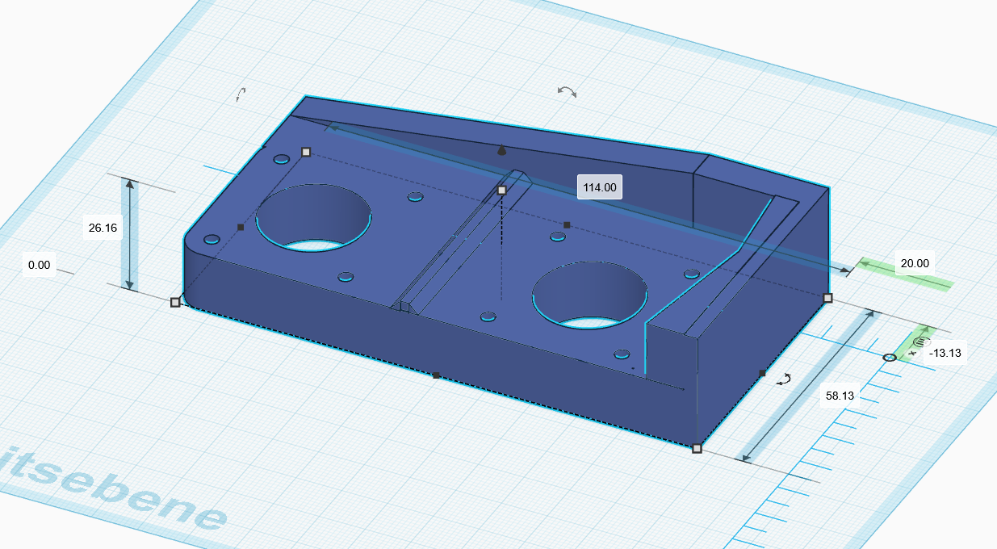Viewport: 997px width, 549px height.
Task: Click the black mid-edge handle below the 114.00 label
Action: (x=567, y=224)
